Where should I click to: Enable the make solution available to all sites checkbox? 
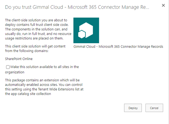8,67
